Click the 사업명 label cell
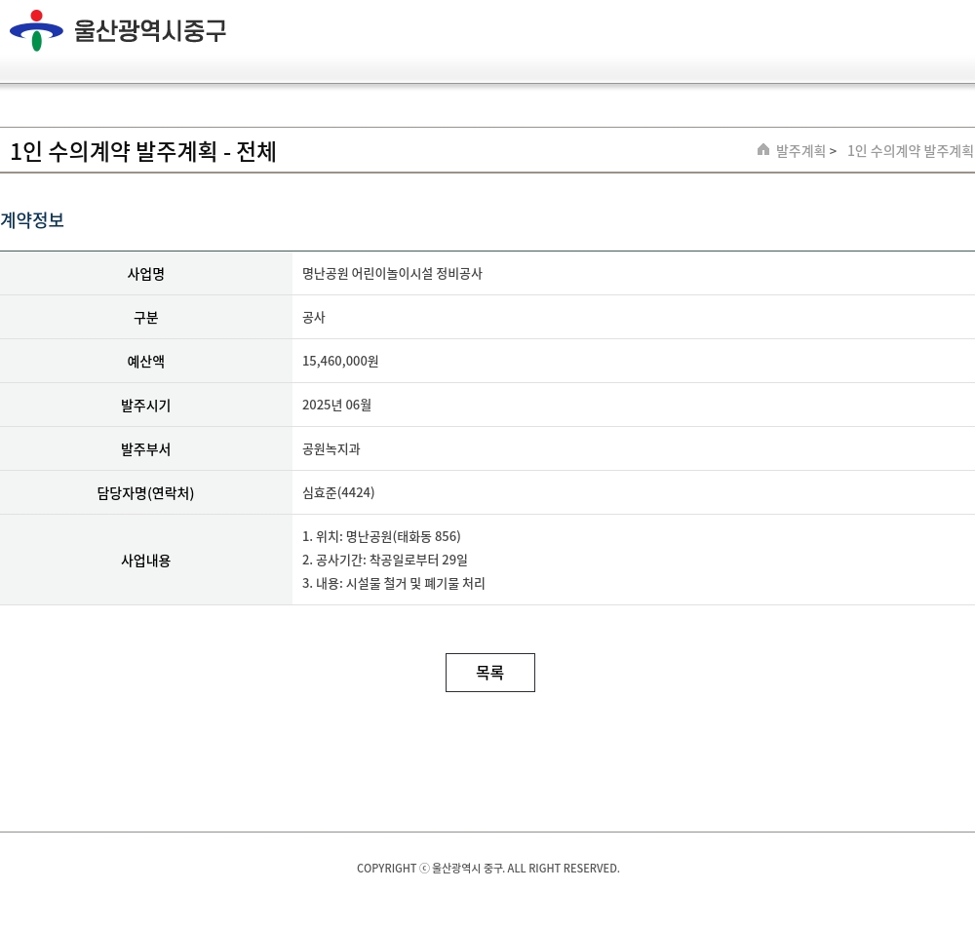Image resolution: width=975 pixels, height=930 pixels. tap(146, 274)
